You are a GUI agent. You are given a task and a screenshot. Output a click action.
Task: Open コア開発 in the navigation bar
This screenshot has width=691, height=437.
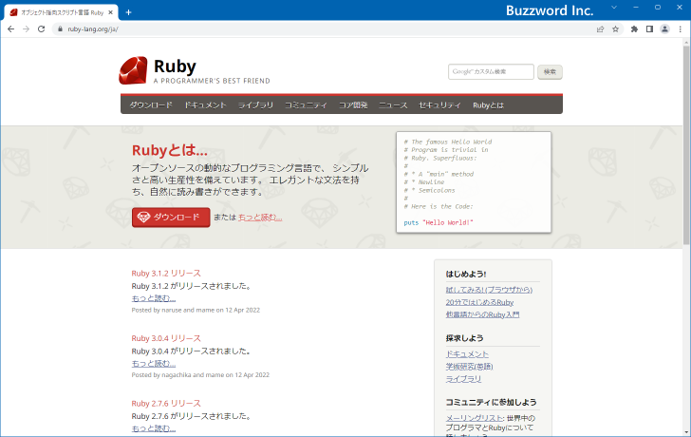pyautogui.click(x=353, y=104)
